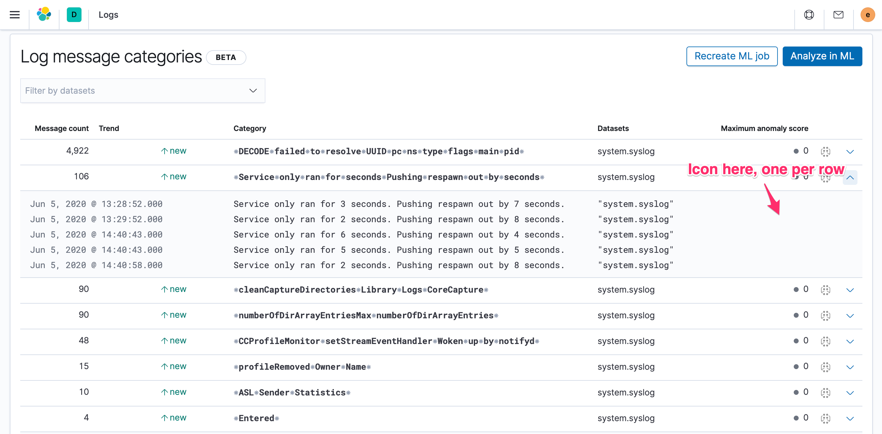Click the green deployment 'D' icon
Screen dimensions: 882x434
click(x=74, y=14)
